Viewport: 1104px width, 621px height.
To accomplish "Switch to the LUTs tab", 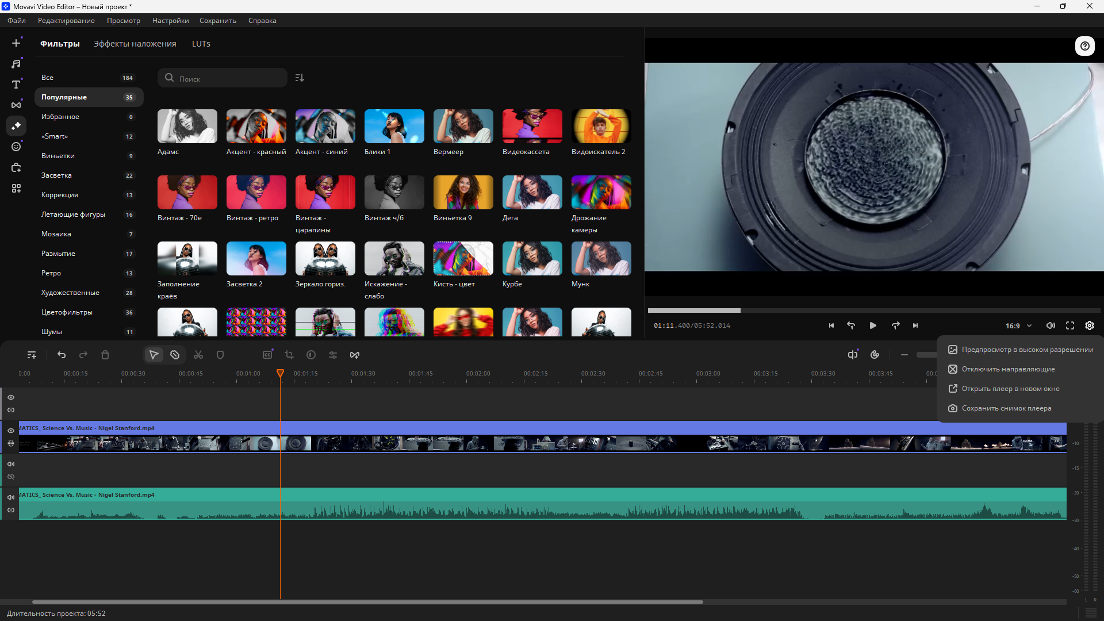I will click(x=201, y=44).
